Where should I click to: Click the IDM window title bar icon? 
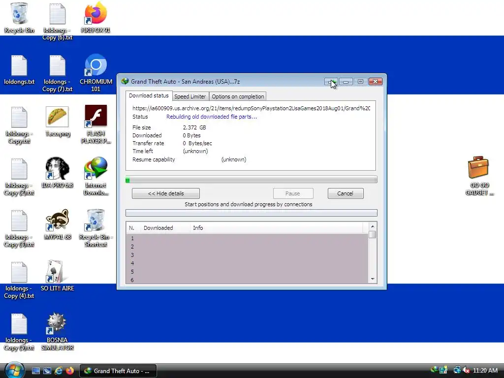point(125,81)
